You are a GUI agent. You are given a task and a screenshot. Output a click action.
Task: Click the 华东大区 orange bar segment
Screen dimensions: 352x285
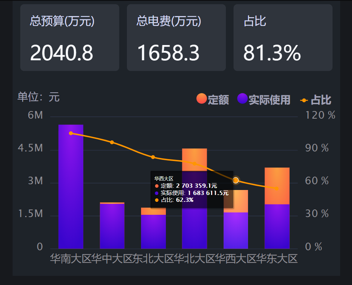point(277,186)
